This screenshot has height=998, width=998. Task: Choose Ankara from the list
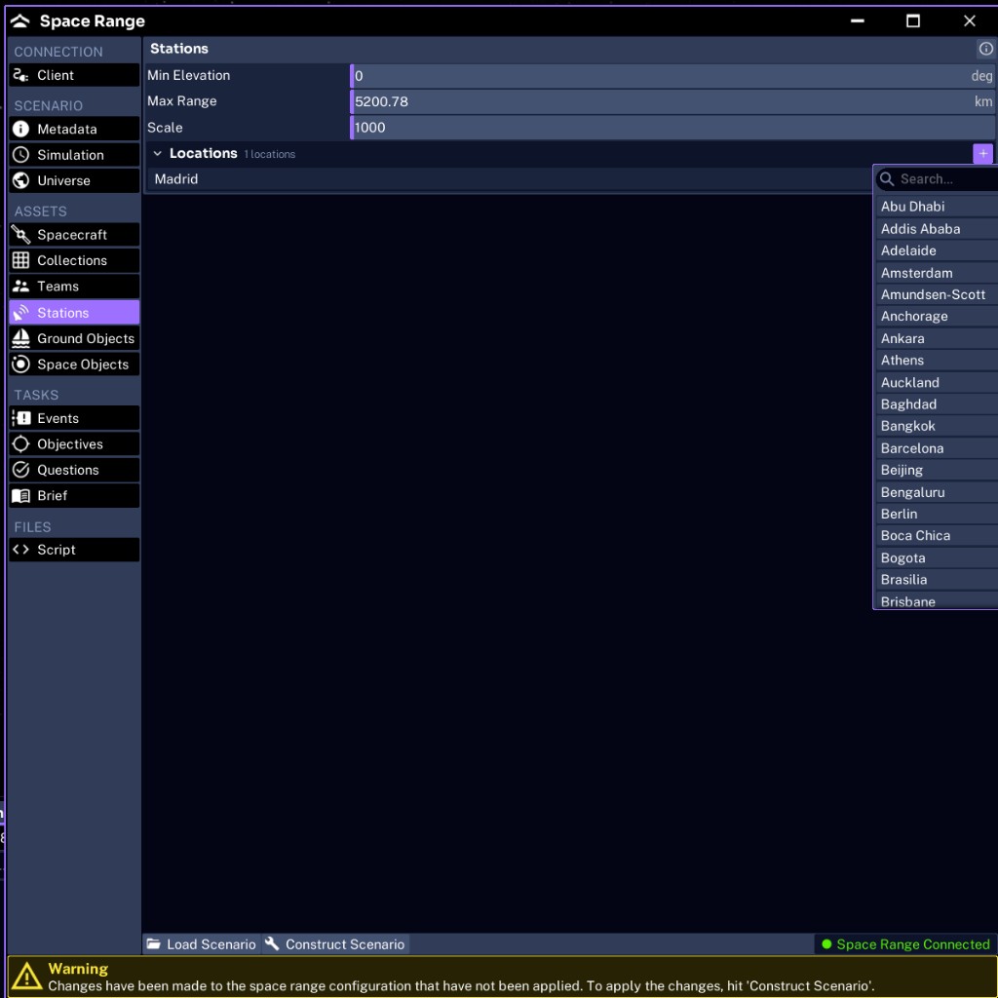point(937,338)
